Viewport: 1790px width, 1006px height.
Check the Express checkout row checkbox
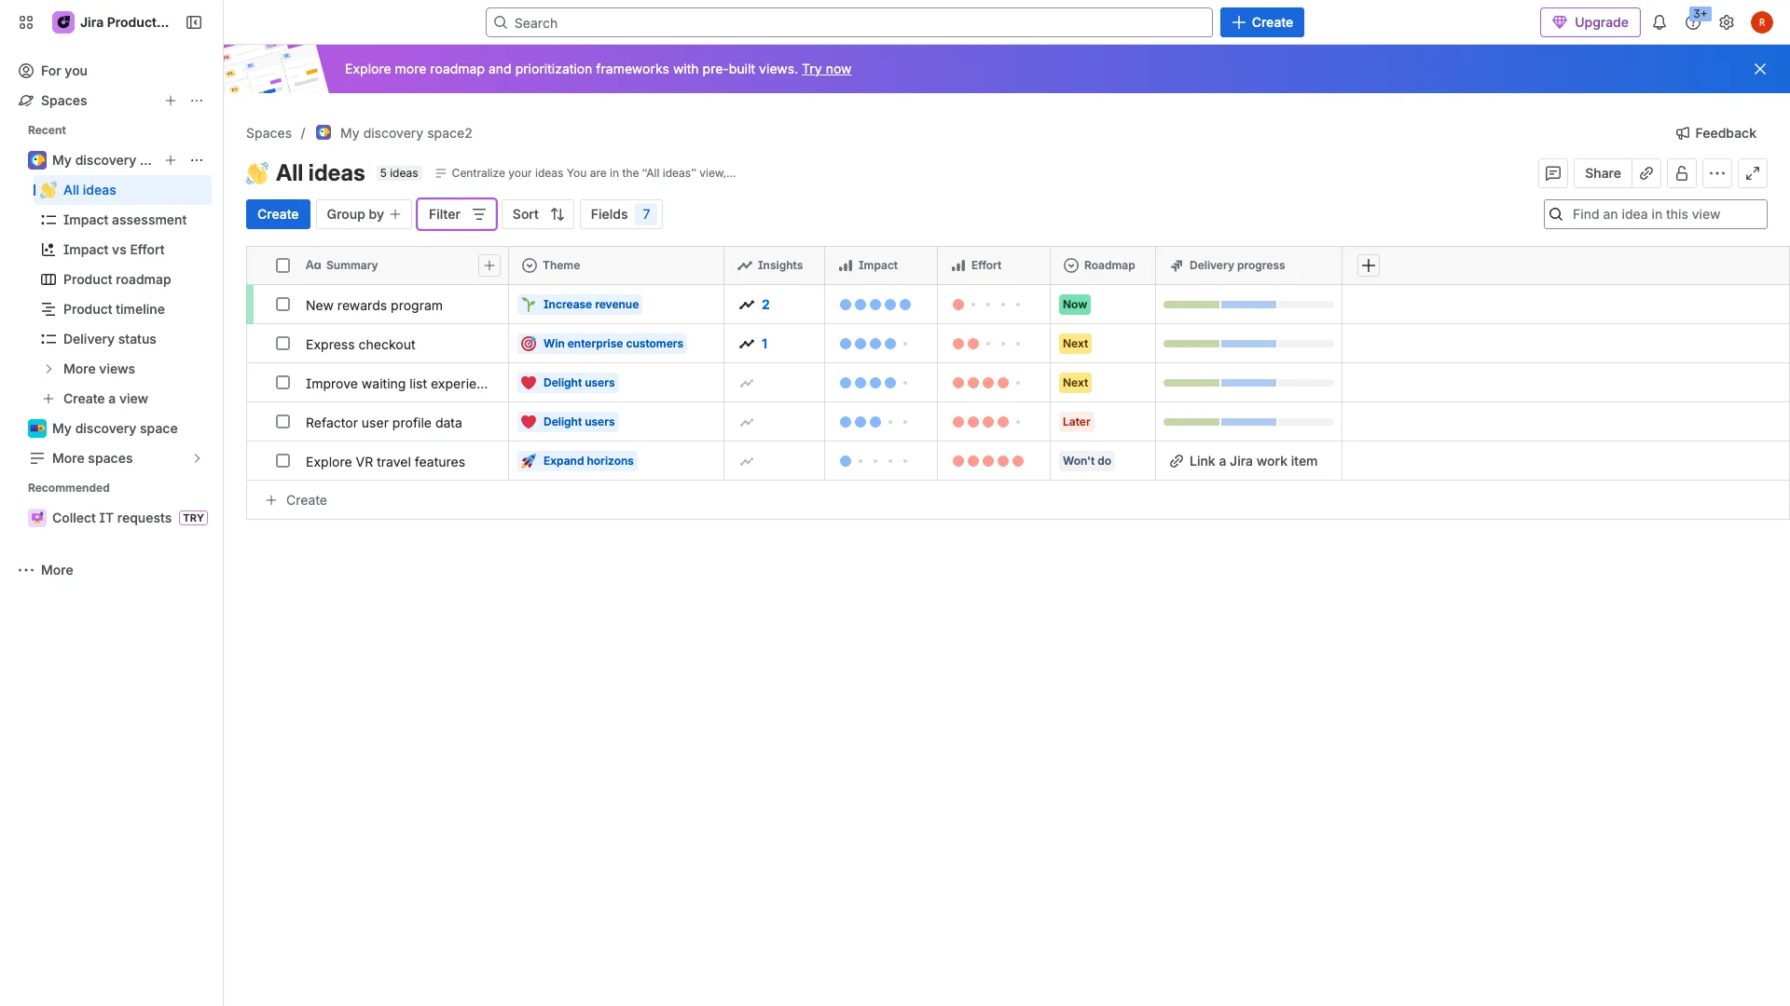pyautogui.click(x=283, y=344)
